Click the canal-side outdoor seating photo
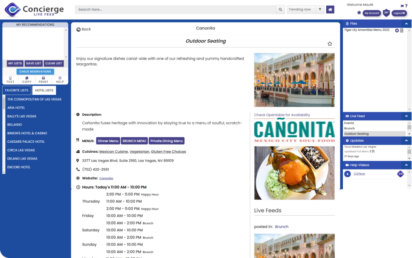The image size is (412, 258). (x=294, y=80)
